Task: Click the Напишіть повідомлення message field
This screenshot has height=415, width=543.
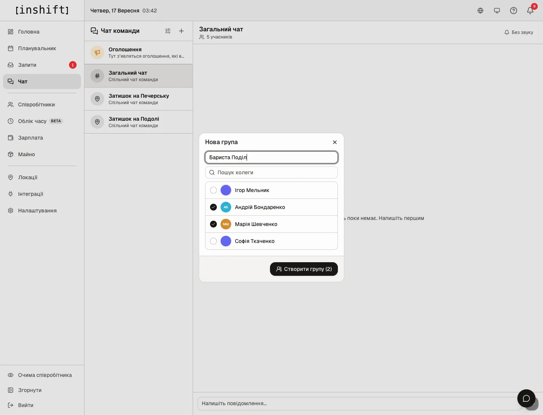Action: coord(359,403)
